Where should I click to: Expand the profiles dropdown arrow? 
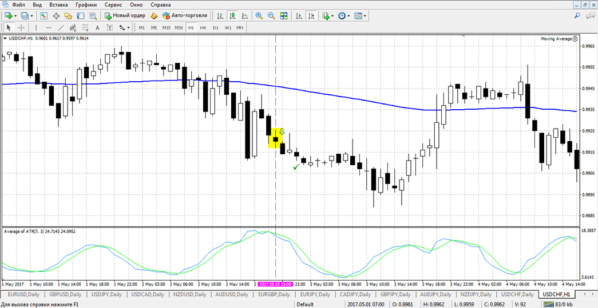tap(31, 16)
